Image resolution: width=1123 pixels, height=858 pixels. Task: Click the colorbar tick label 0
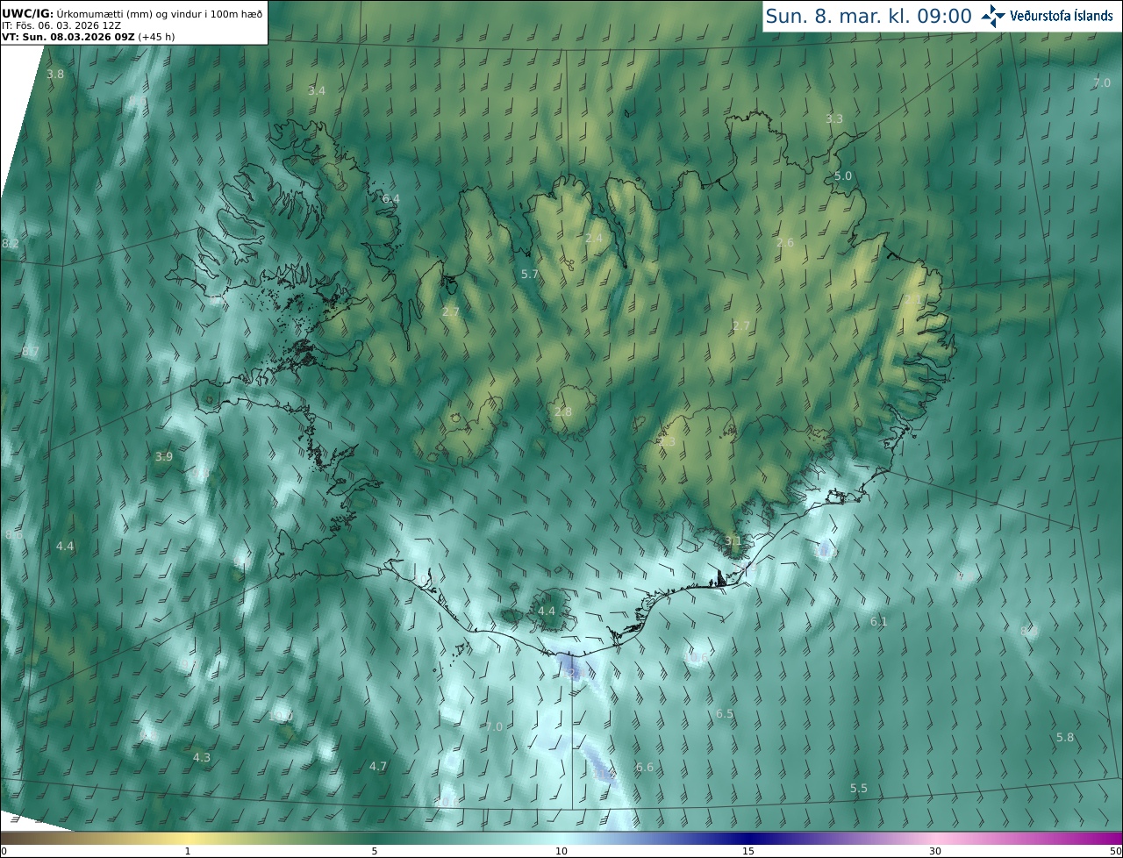point(3,851)
